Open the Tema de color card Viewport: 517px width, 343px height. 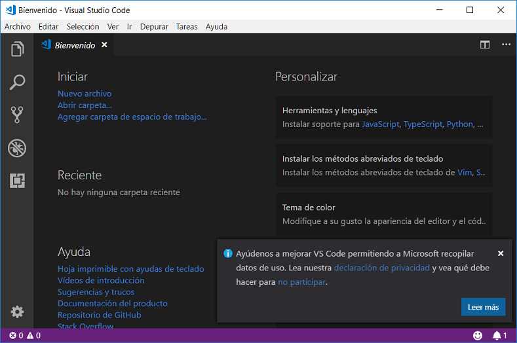[384, 214]
